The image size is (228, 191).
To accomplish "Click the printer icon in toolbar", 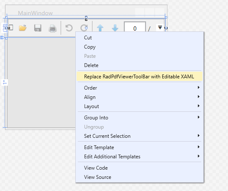I will pyautogui.click(x=52, y=28).
